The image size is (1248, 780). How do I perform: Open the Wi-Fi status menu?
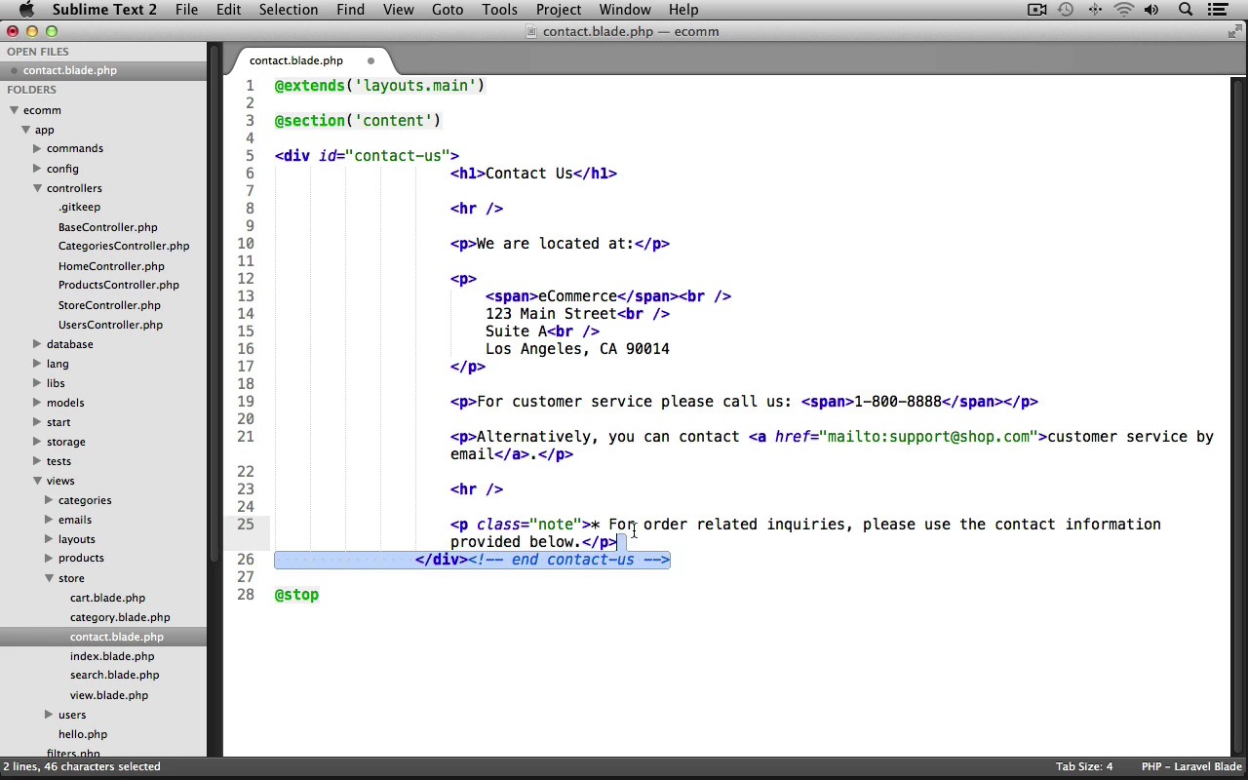(x=1124, y=10)
